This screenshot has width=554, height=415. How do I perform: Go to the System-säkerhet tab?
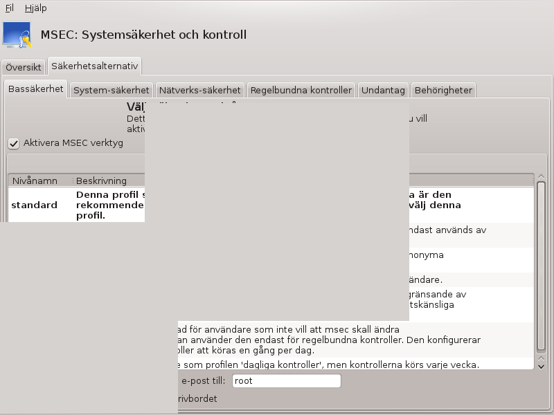[x=111, y=91]
